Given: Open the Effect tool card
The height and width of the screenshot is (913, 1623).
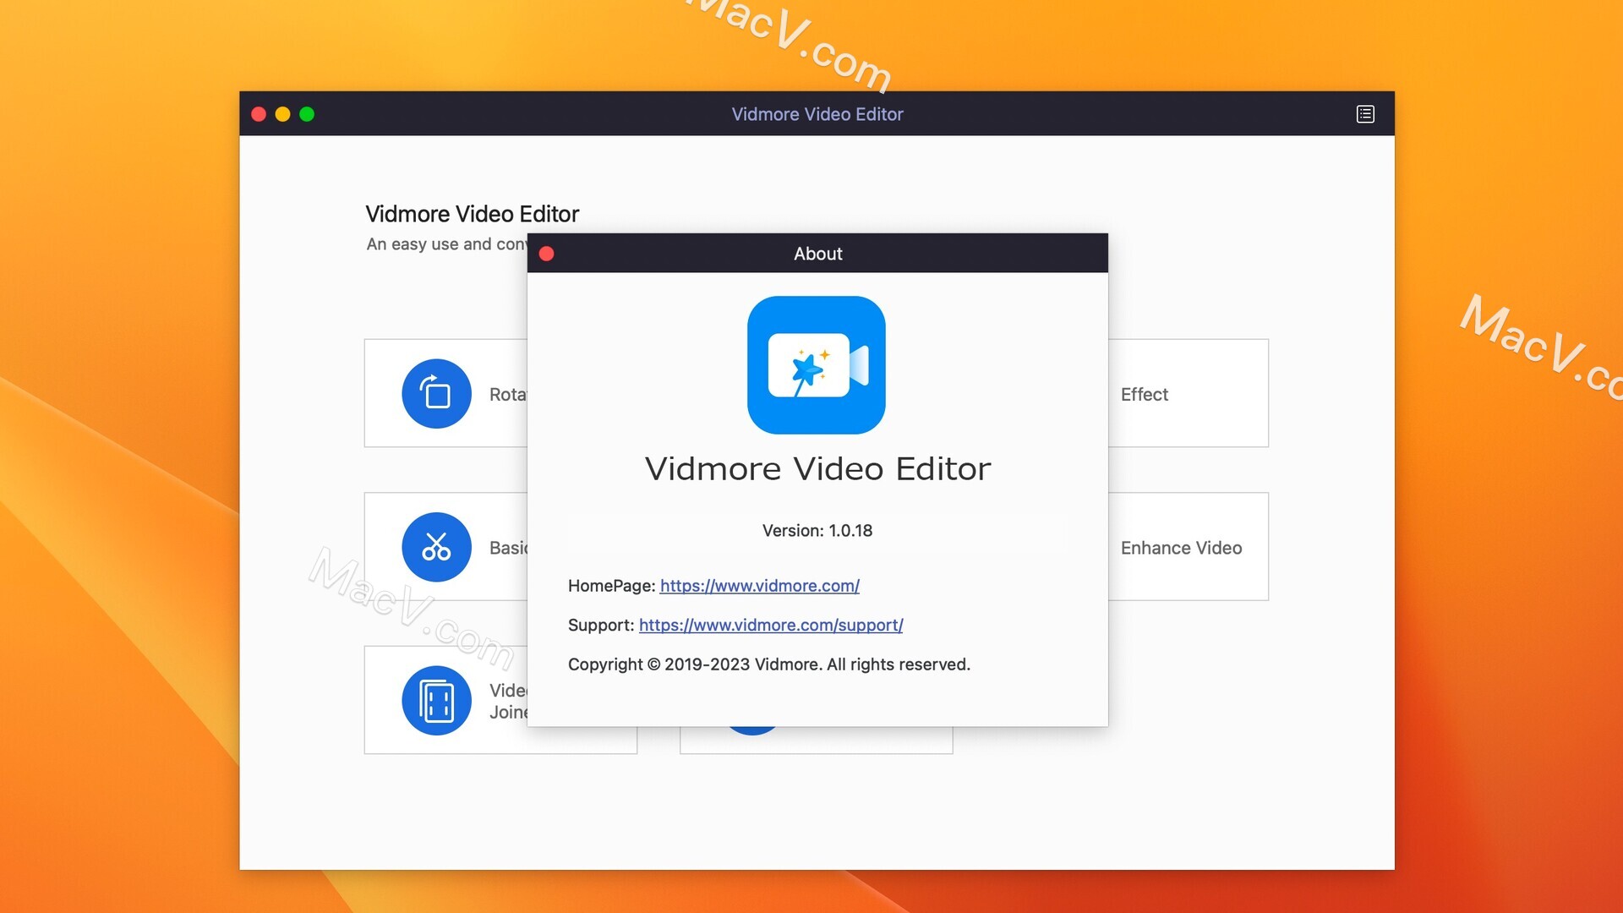Looking at the screenshot, I should 1189,393.
